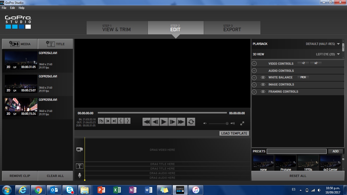Image resolution: width=347 pixels, height=195 pixels.
Task: Open Google Chrome from the taskbar
Action: click(38, 190)
